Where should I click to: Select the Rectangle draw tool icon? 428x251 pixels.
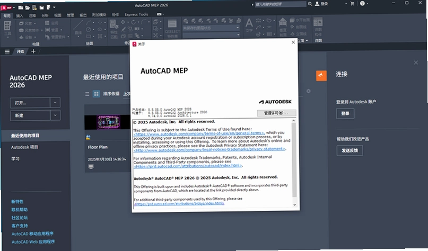click(x=89, y=36)
